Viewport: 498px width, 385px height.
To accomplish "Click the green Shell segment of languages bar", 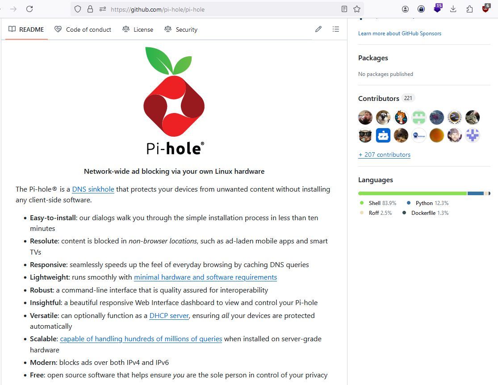I will coord(412,193).
